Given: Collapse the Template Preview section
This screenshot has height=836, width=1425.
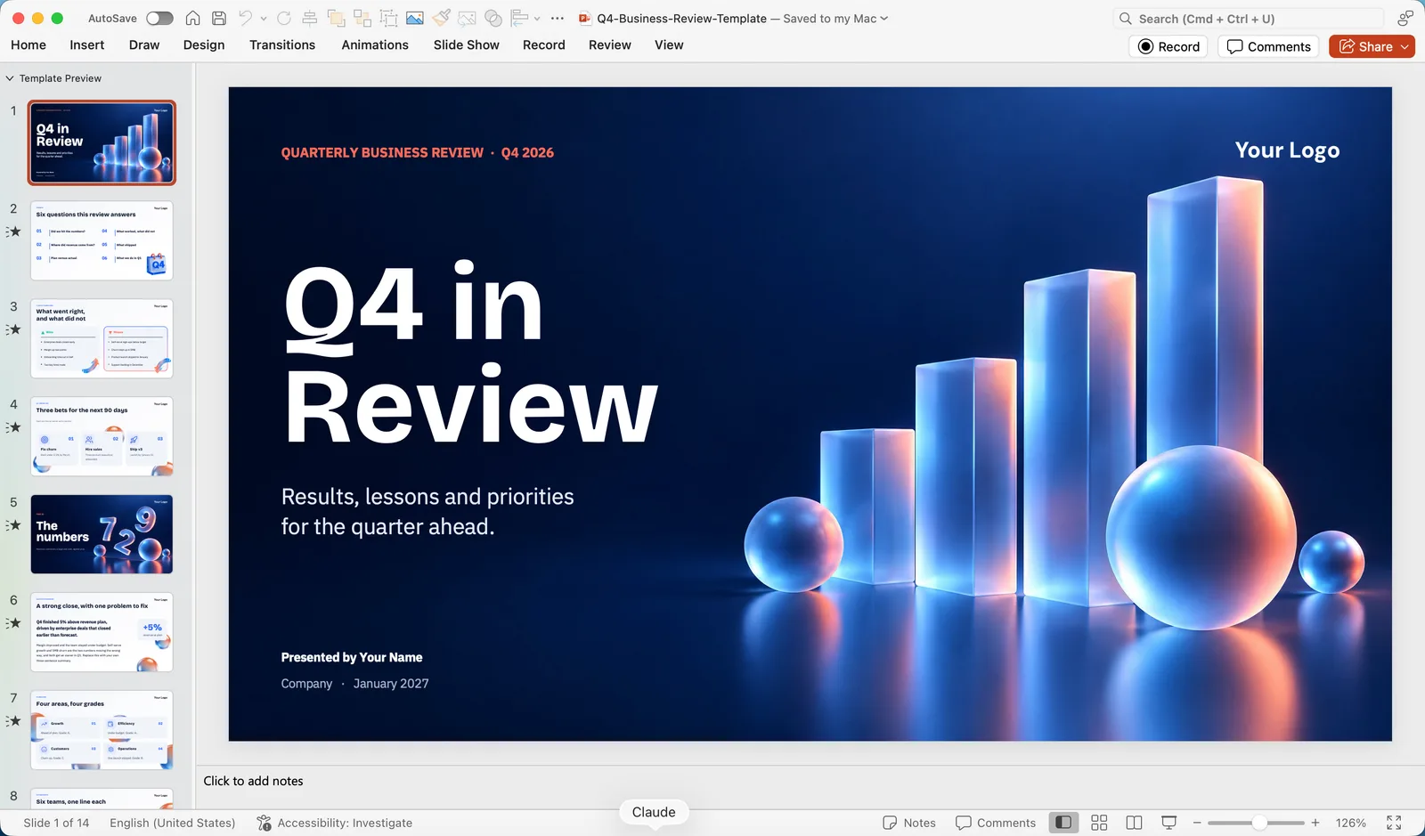Looking at the screenshot, I should click(10, 78).
